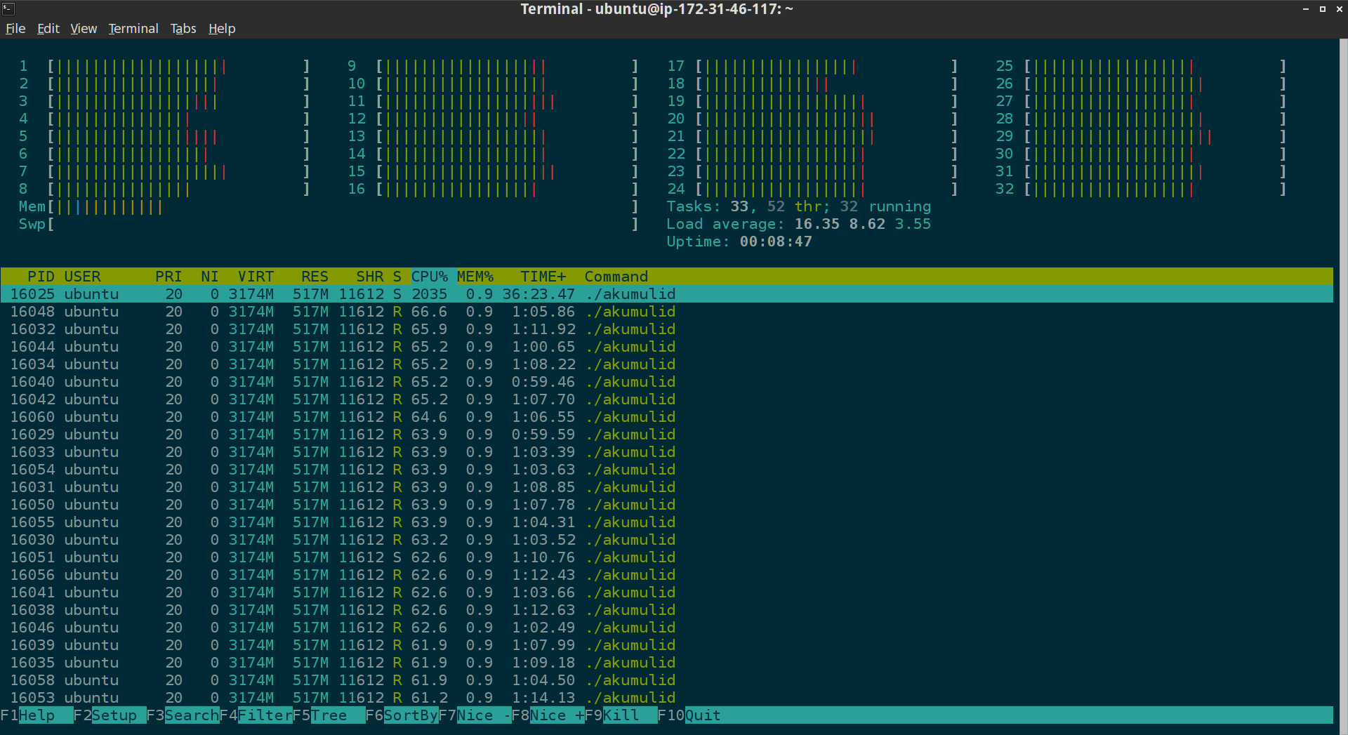Viewport: 1348px width, 735px height.
Task: Open the Terminal menu
Action: pos(133,29)
